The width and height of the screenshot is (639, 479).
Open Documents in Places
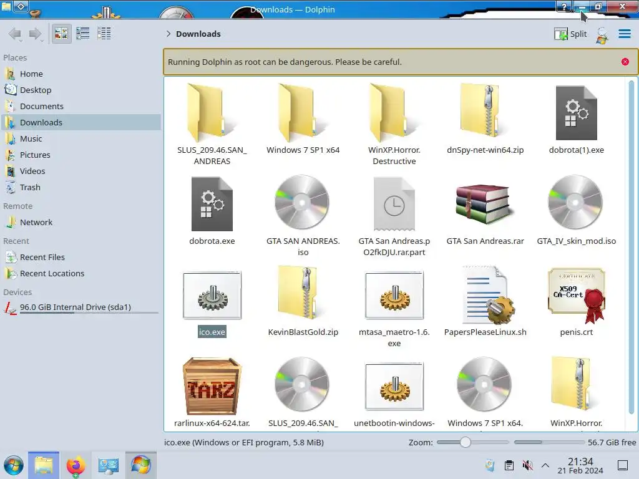(81, 106)
